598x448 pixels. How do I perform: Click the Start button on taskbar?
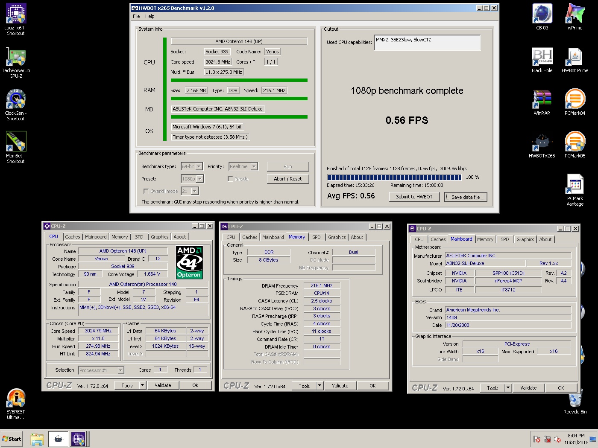click(x=12, y=439)
